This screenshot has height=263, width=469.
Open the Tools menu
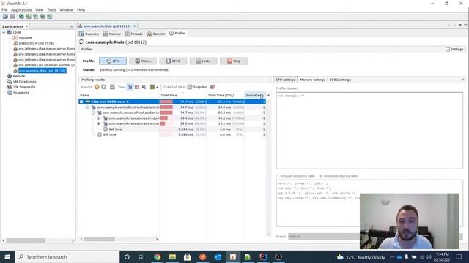click(51, 9)
